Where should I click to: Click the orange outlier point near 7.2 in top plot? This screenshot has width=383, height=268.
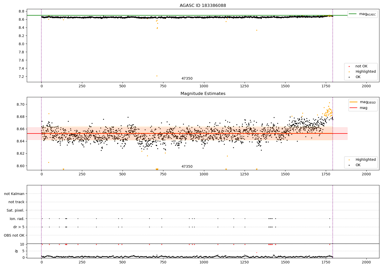(x=157, y=76)
